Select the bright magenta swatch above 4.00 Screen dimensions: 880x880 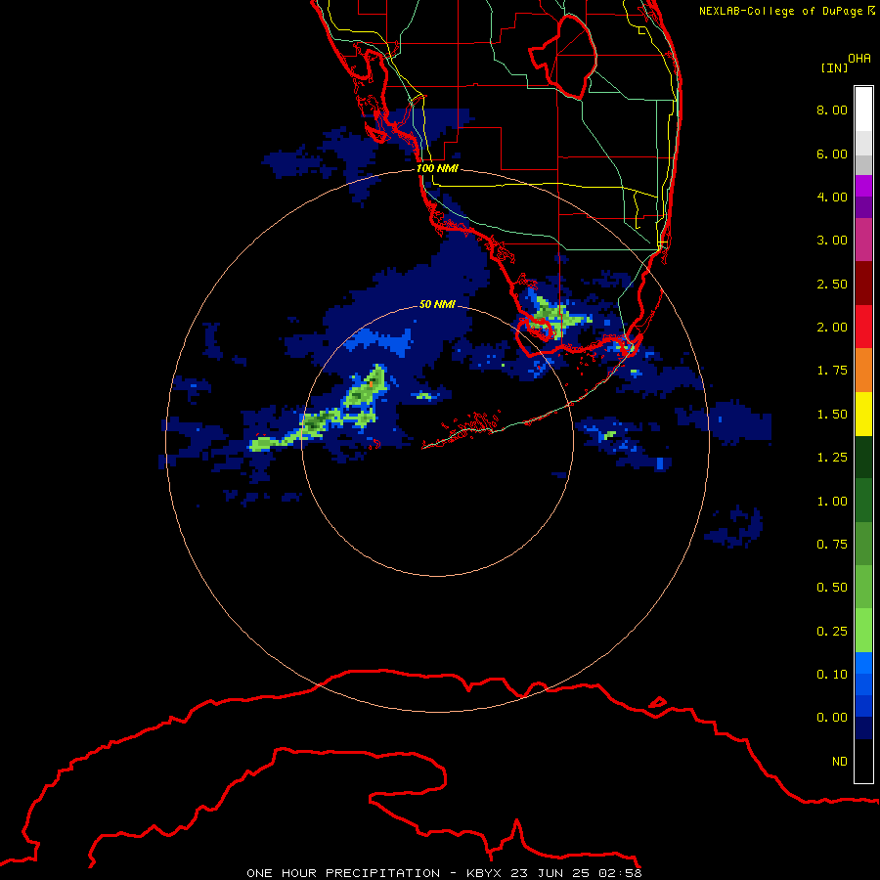pyautogui.click(x=863, y=186)
